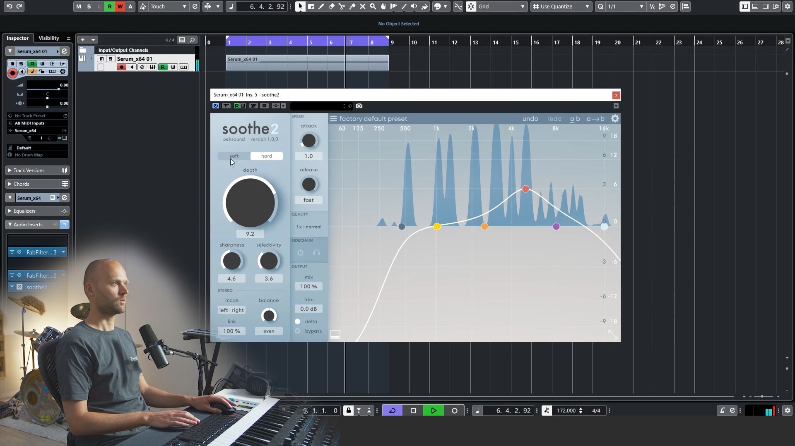Click the transport Record button
This screenshot has height=446, width=795.
point(454,410)
